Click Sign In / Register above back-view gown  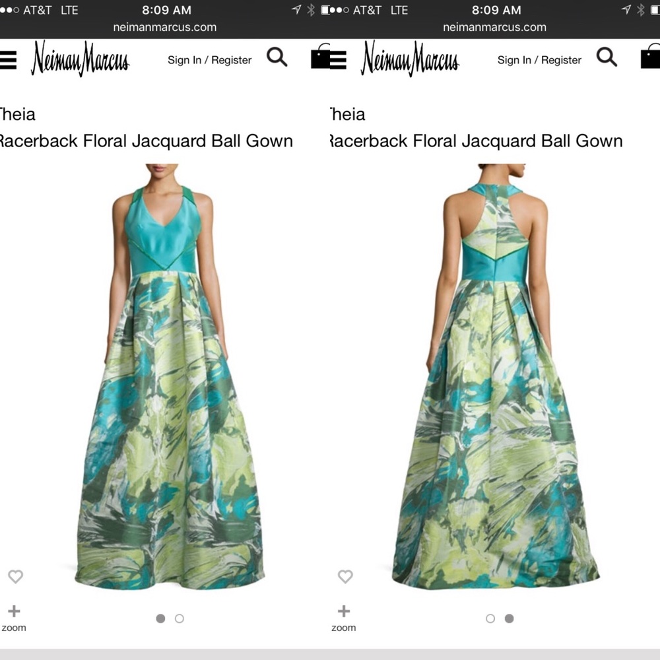[x=539, y=60]
